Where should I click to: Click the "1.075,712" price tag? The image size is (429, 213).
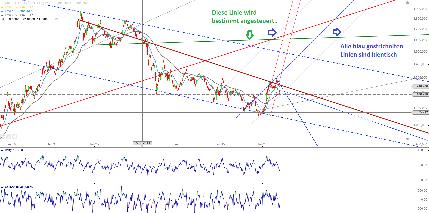[x=421, y=112]
